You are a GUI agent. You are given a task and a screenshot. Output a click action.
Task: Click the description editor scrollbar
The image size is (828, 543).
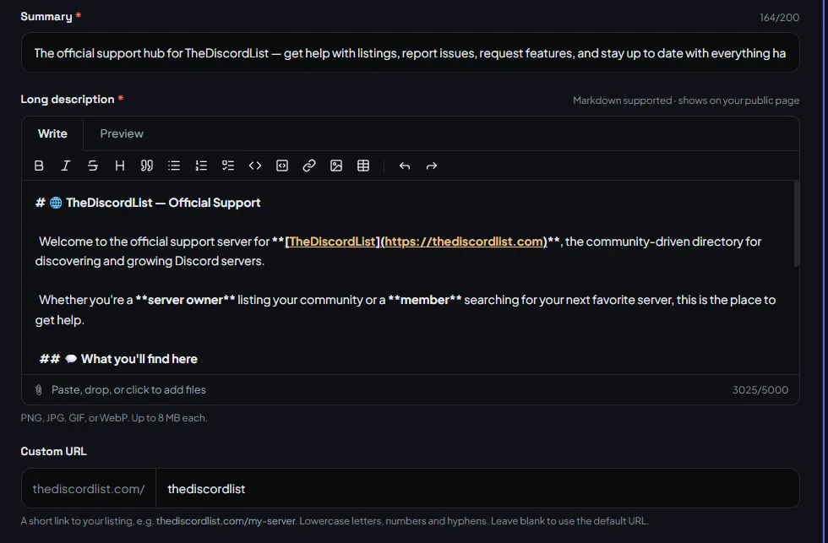(796, 224)
